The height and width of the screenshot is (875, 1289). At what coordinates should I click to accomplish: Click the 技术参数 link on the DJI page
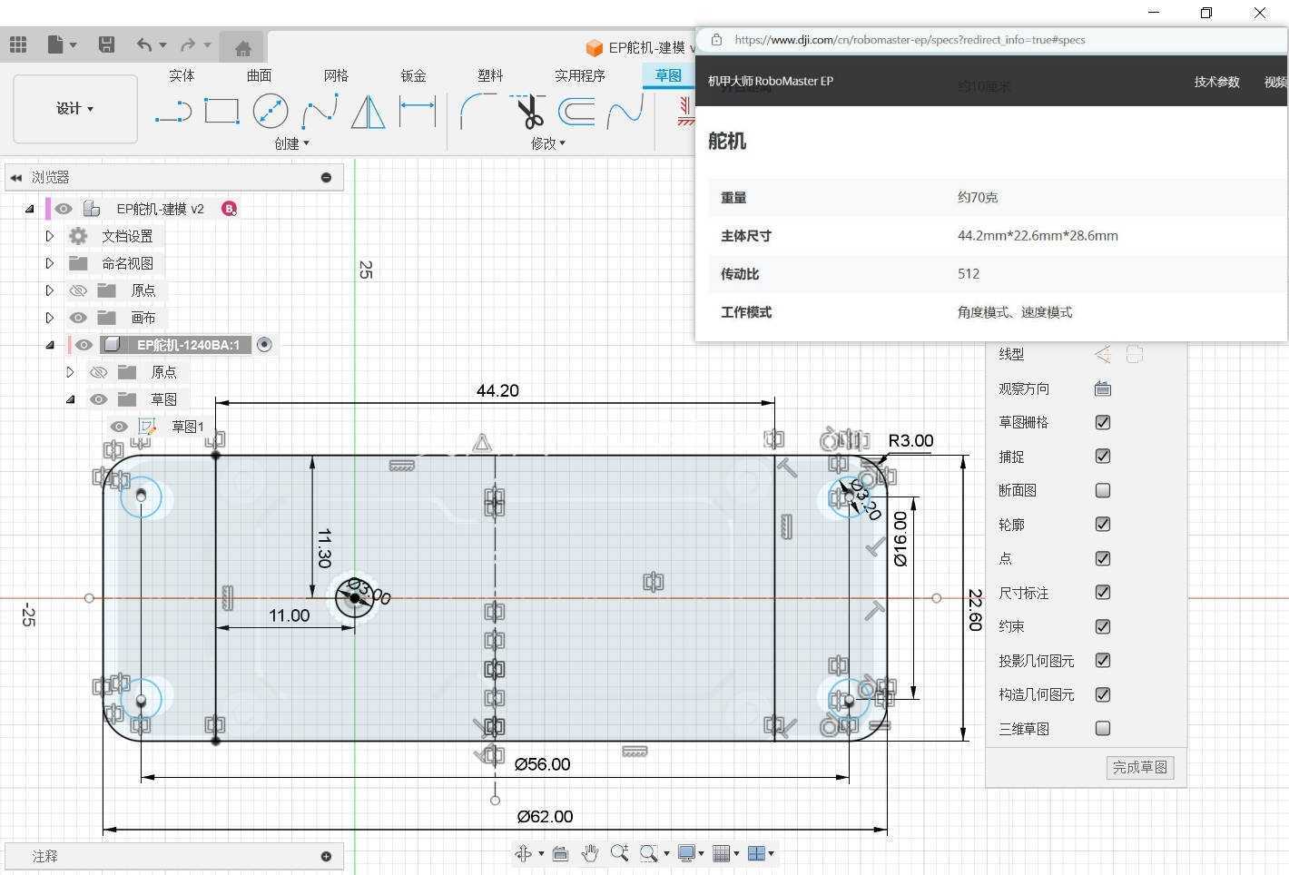pos(1216,82)
